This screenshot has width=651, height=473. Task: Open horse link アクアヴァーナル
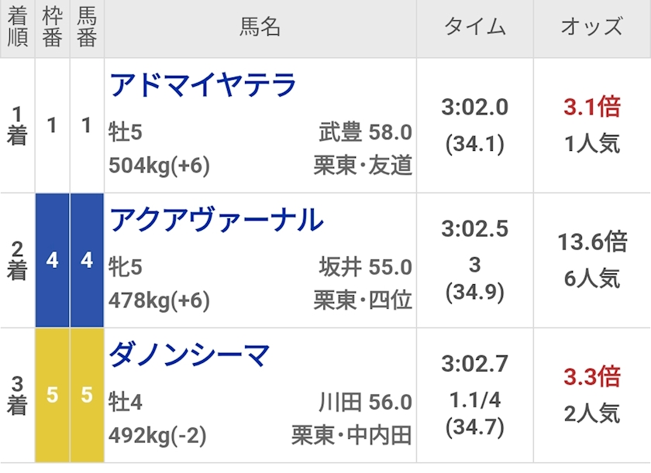point(216,221)
